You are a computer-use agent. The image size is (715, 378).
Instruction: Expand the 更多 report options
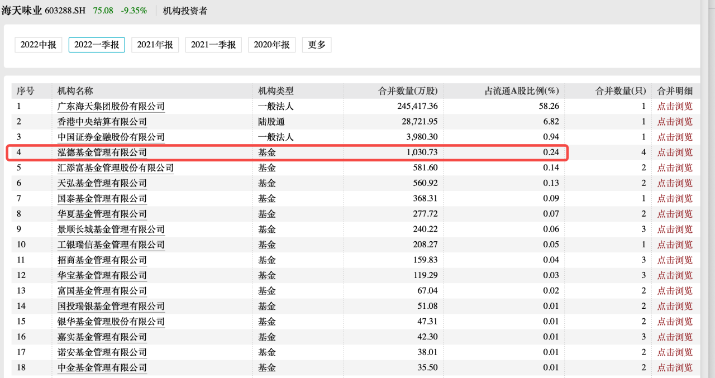pyautogui.click(x=317, y=45)
